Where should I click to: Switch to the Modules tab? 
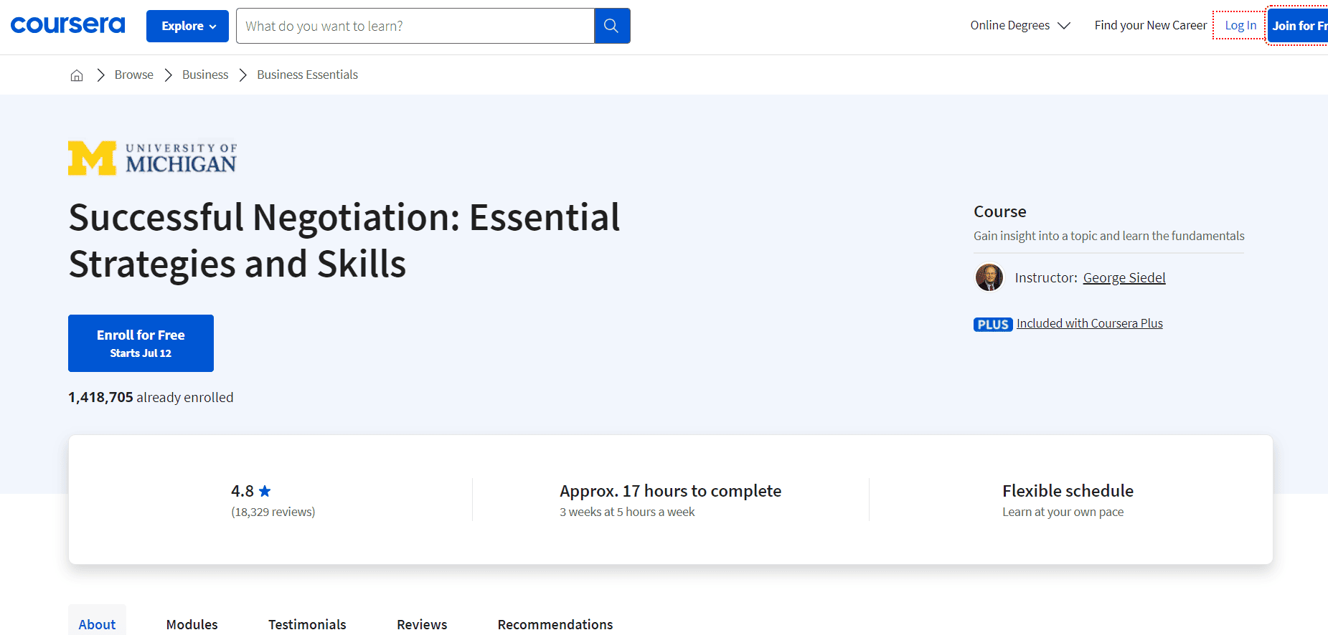pos(192,624)
